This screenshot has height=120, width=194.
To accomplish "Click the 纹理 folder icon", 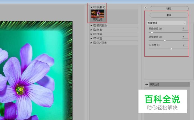I will click(95, 38).
